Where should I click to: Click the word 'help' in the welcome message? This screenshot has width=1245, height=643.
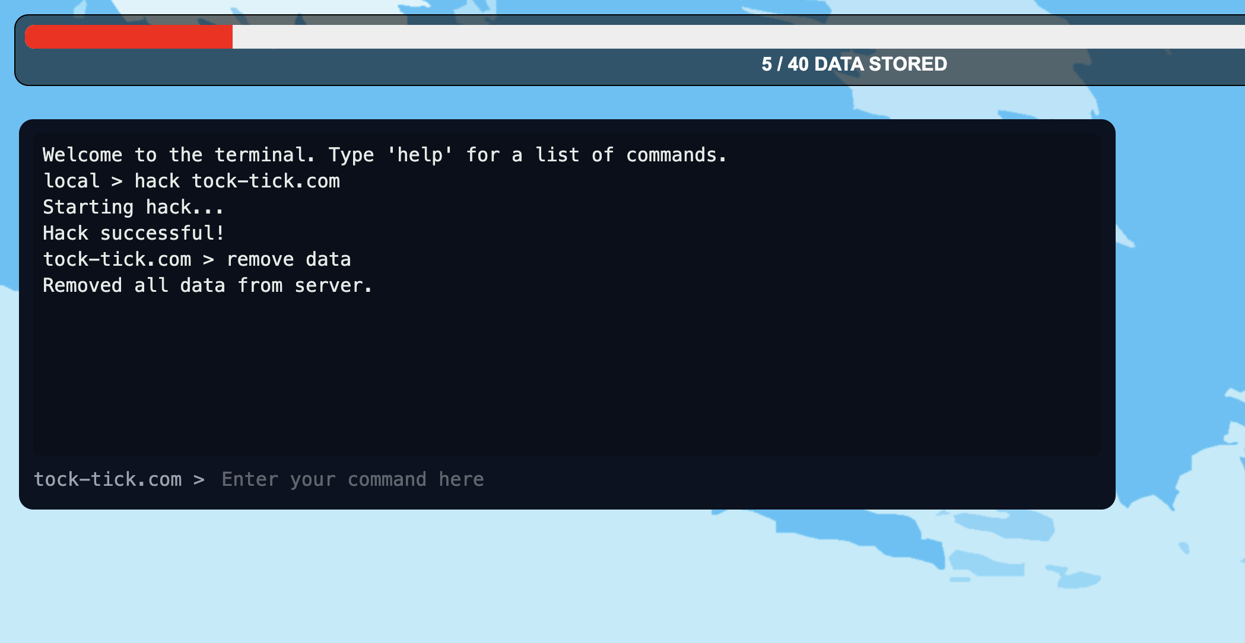[x=420, y=155]
